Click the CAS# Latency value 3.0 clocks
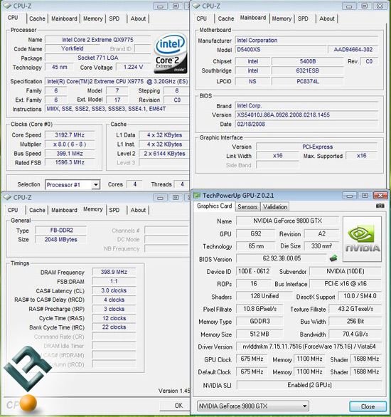This screenshot has height=417, width=391. point(114,290)
